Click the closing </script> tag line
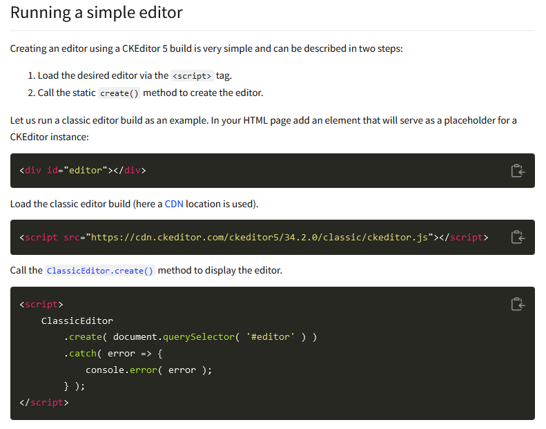546x429 pixels. click(44, 403)
